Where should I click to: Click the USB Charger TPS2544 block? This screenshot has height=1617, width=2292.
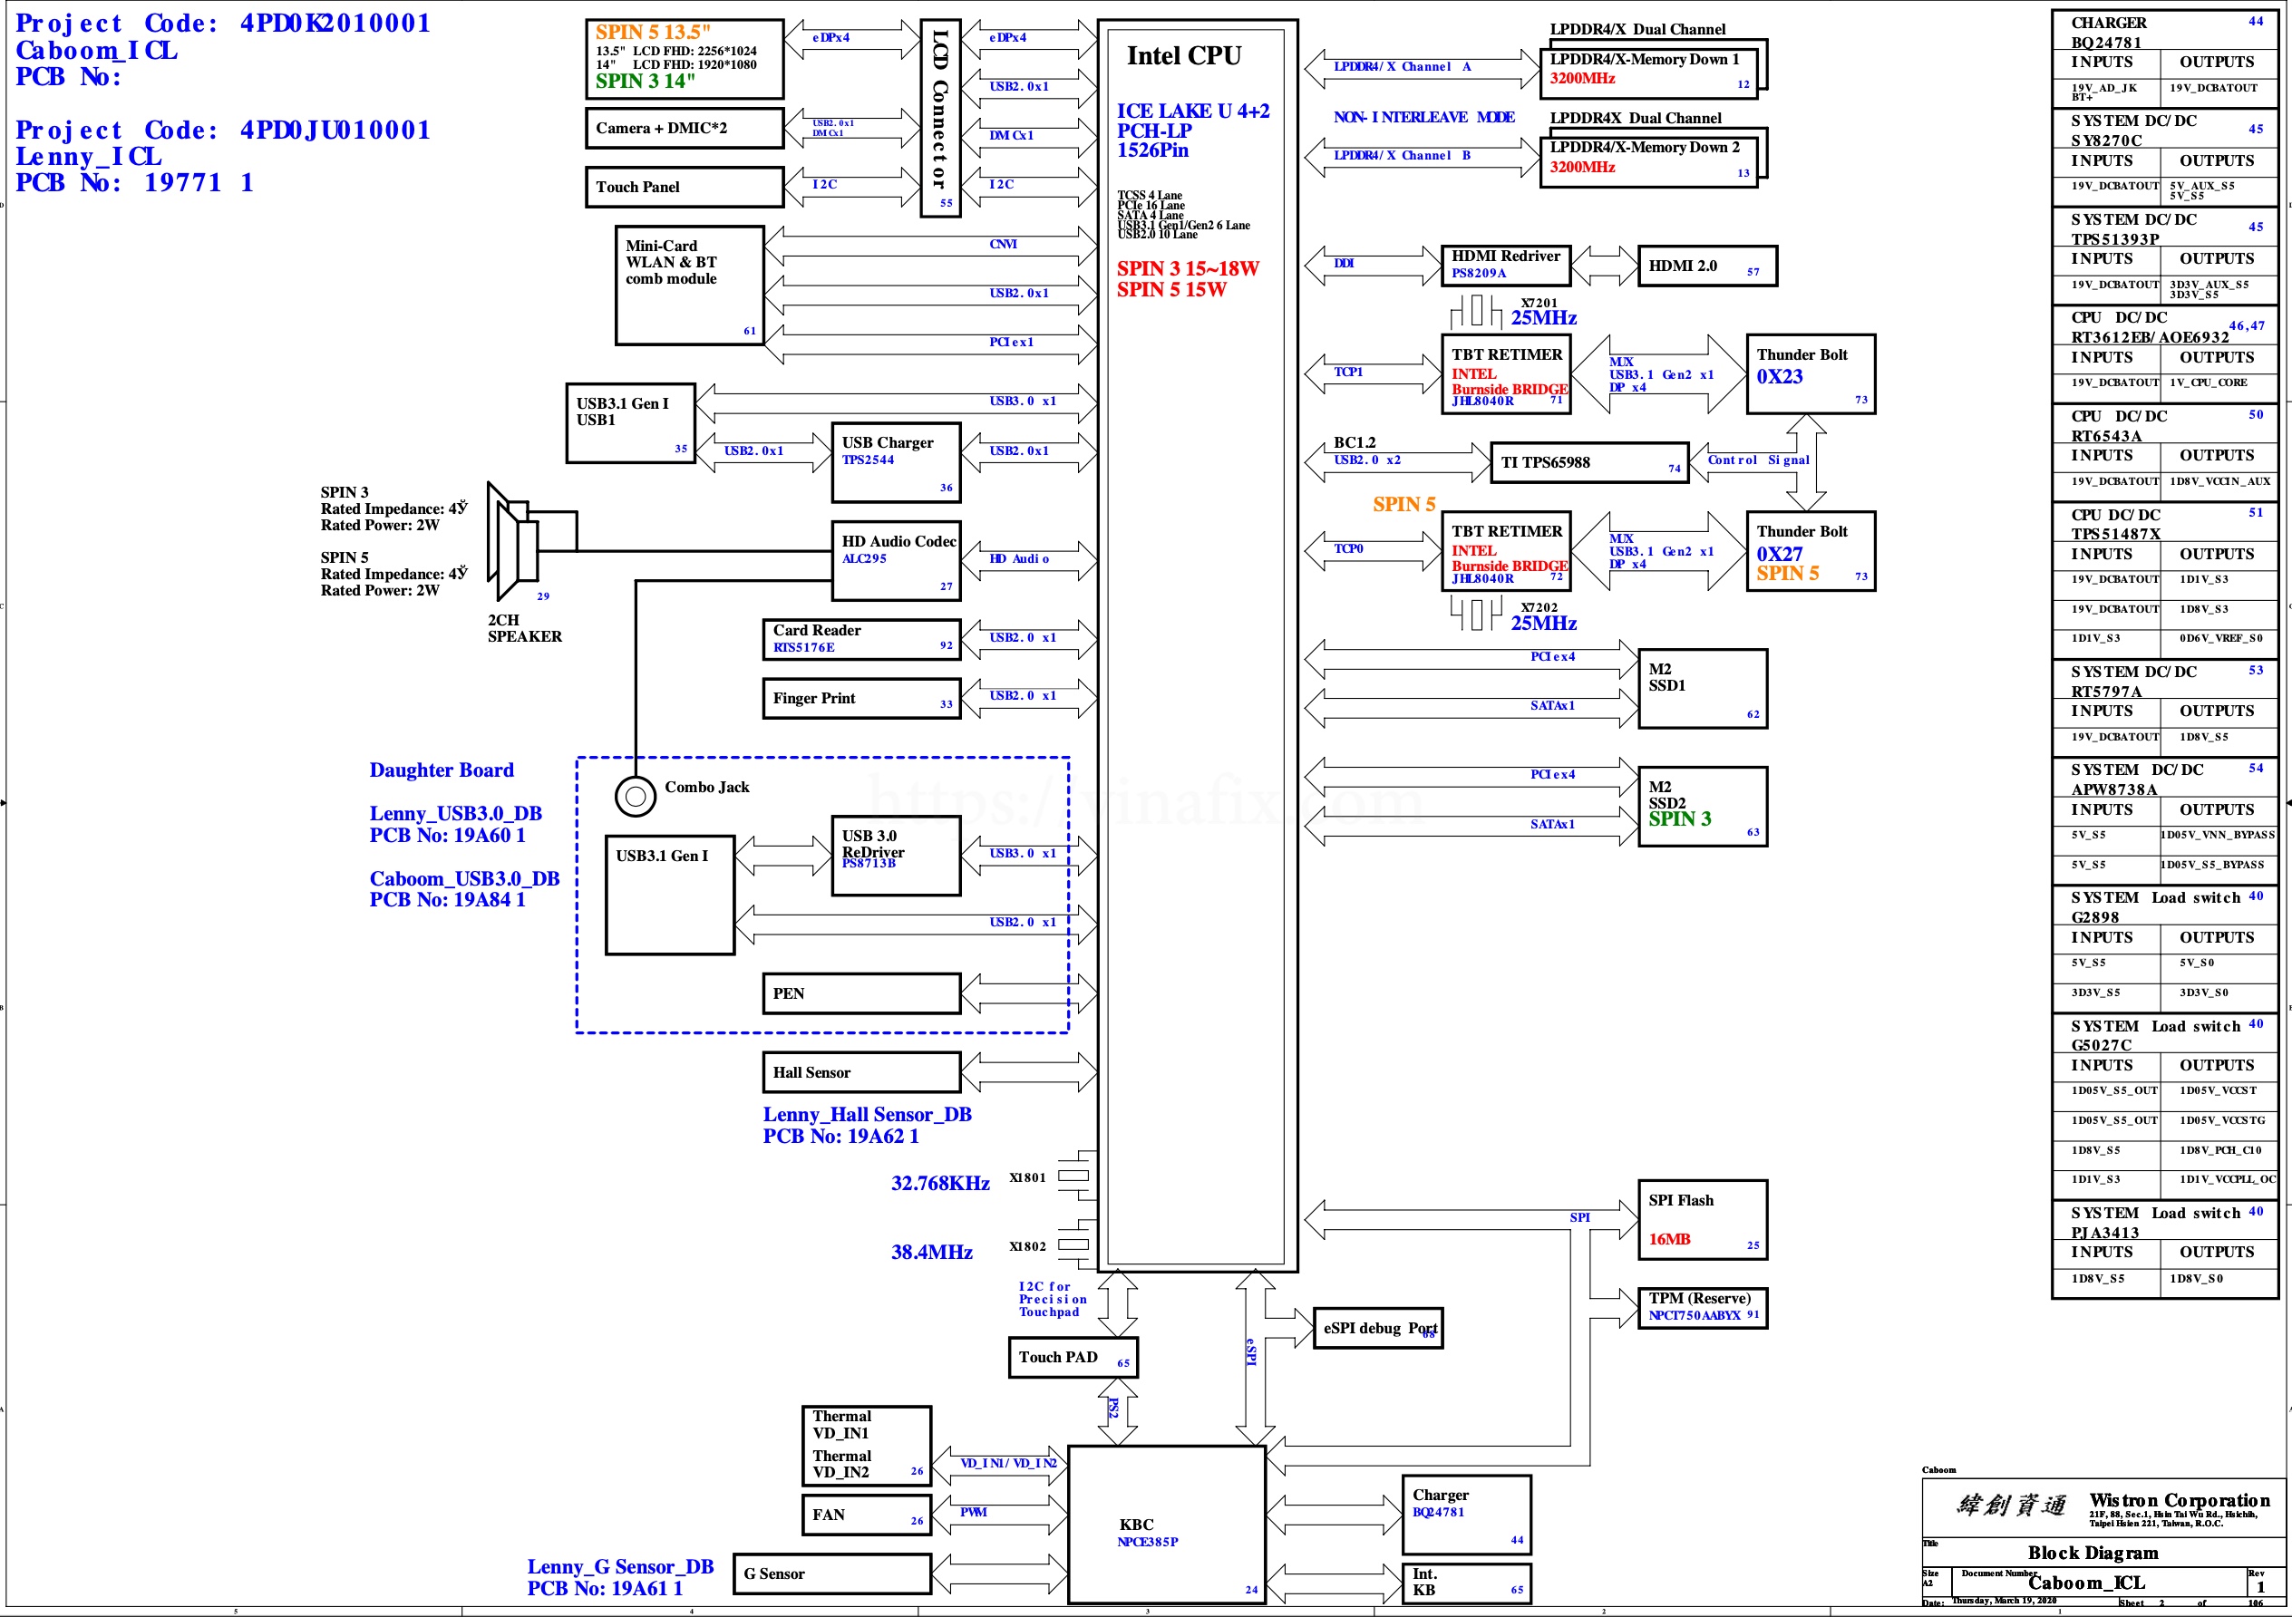[x=896, y=462]
